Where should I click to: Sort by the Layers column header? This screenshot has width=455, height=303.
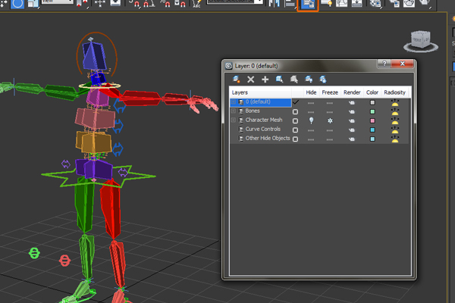(260, 92)
